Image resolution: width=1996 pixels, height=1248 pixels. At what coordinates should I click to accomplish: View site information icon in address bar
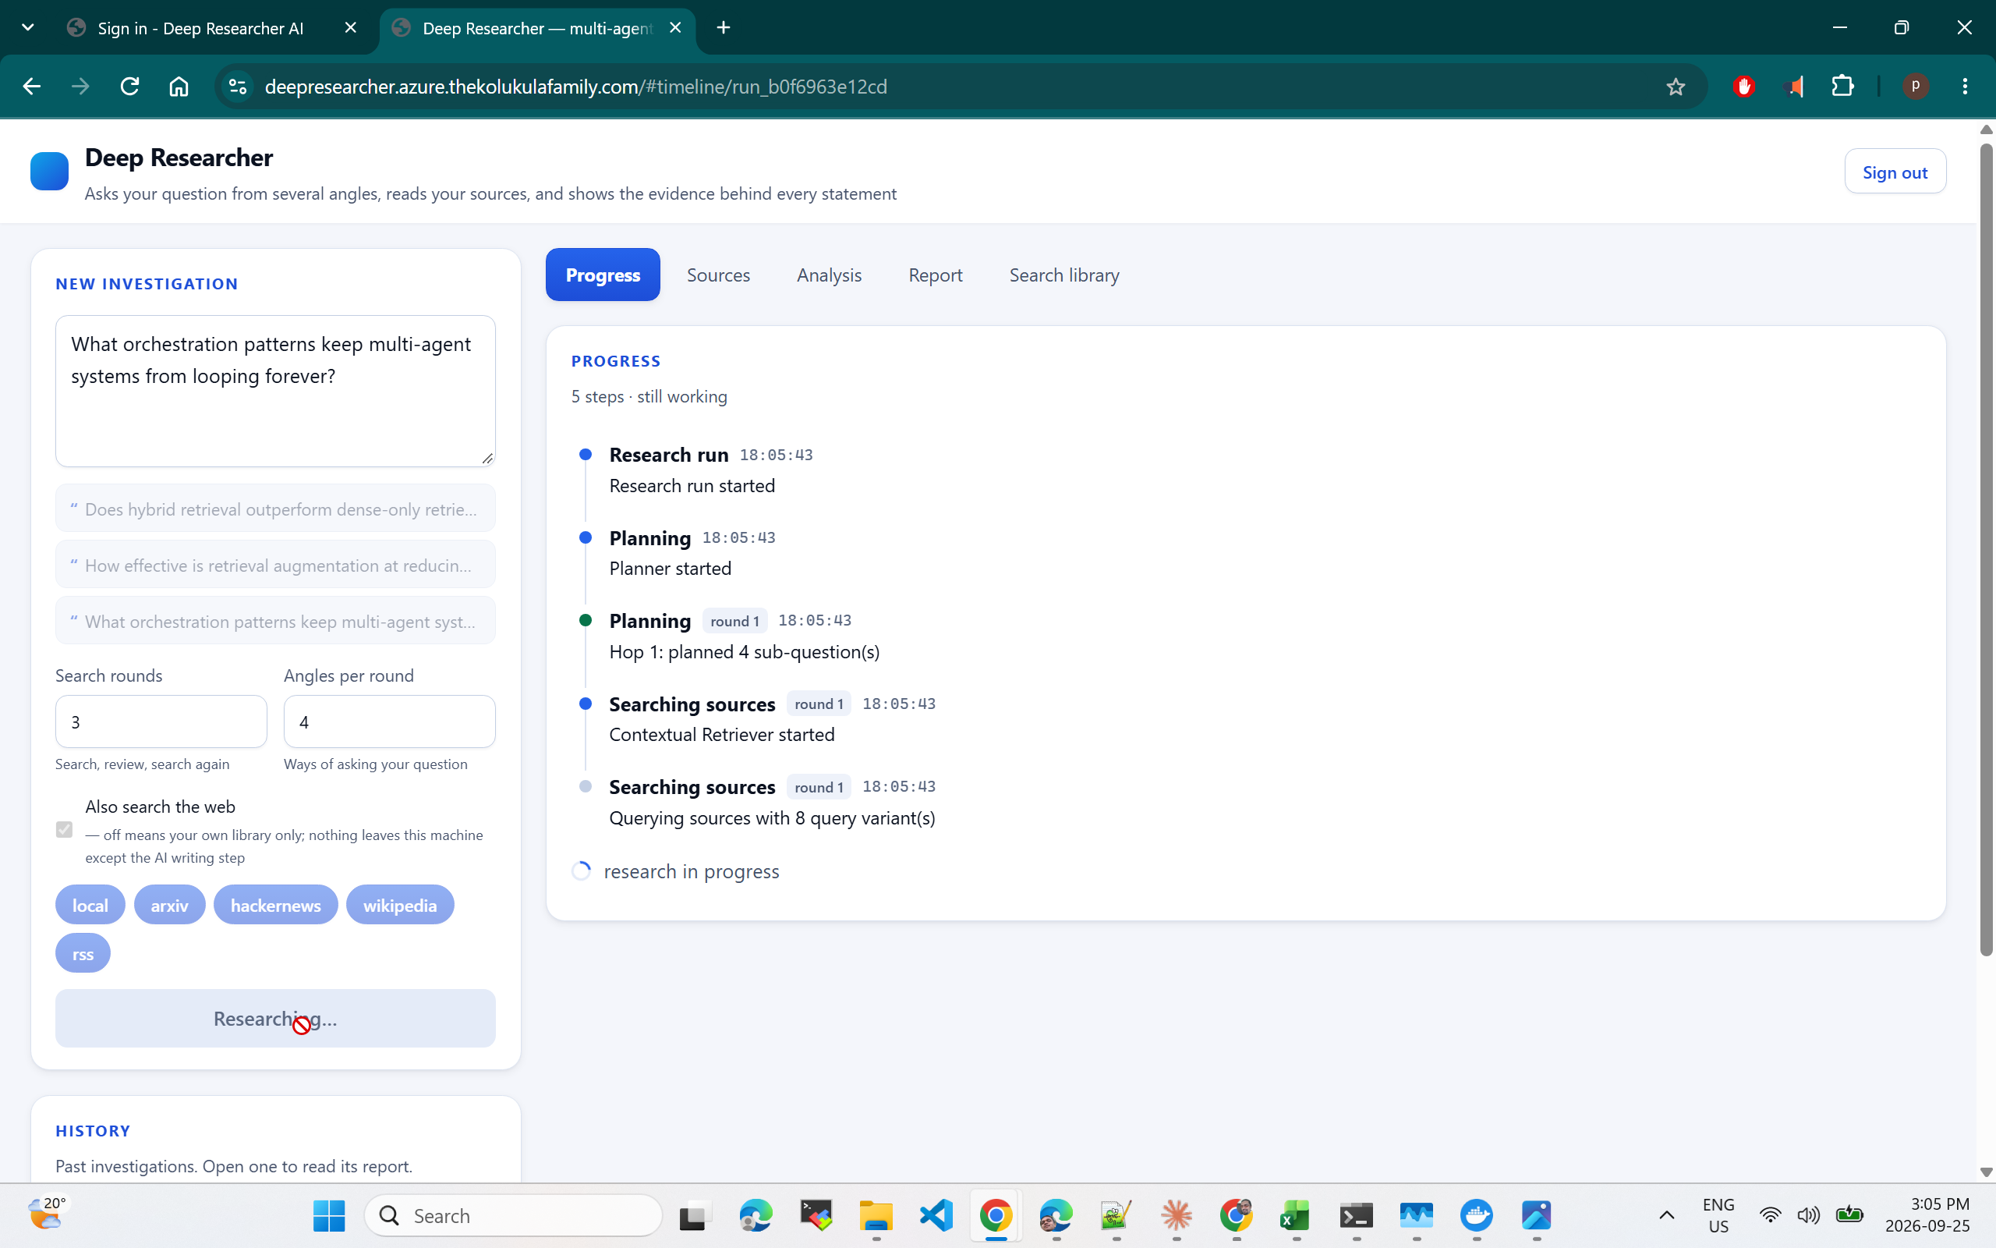[238, 87]
